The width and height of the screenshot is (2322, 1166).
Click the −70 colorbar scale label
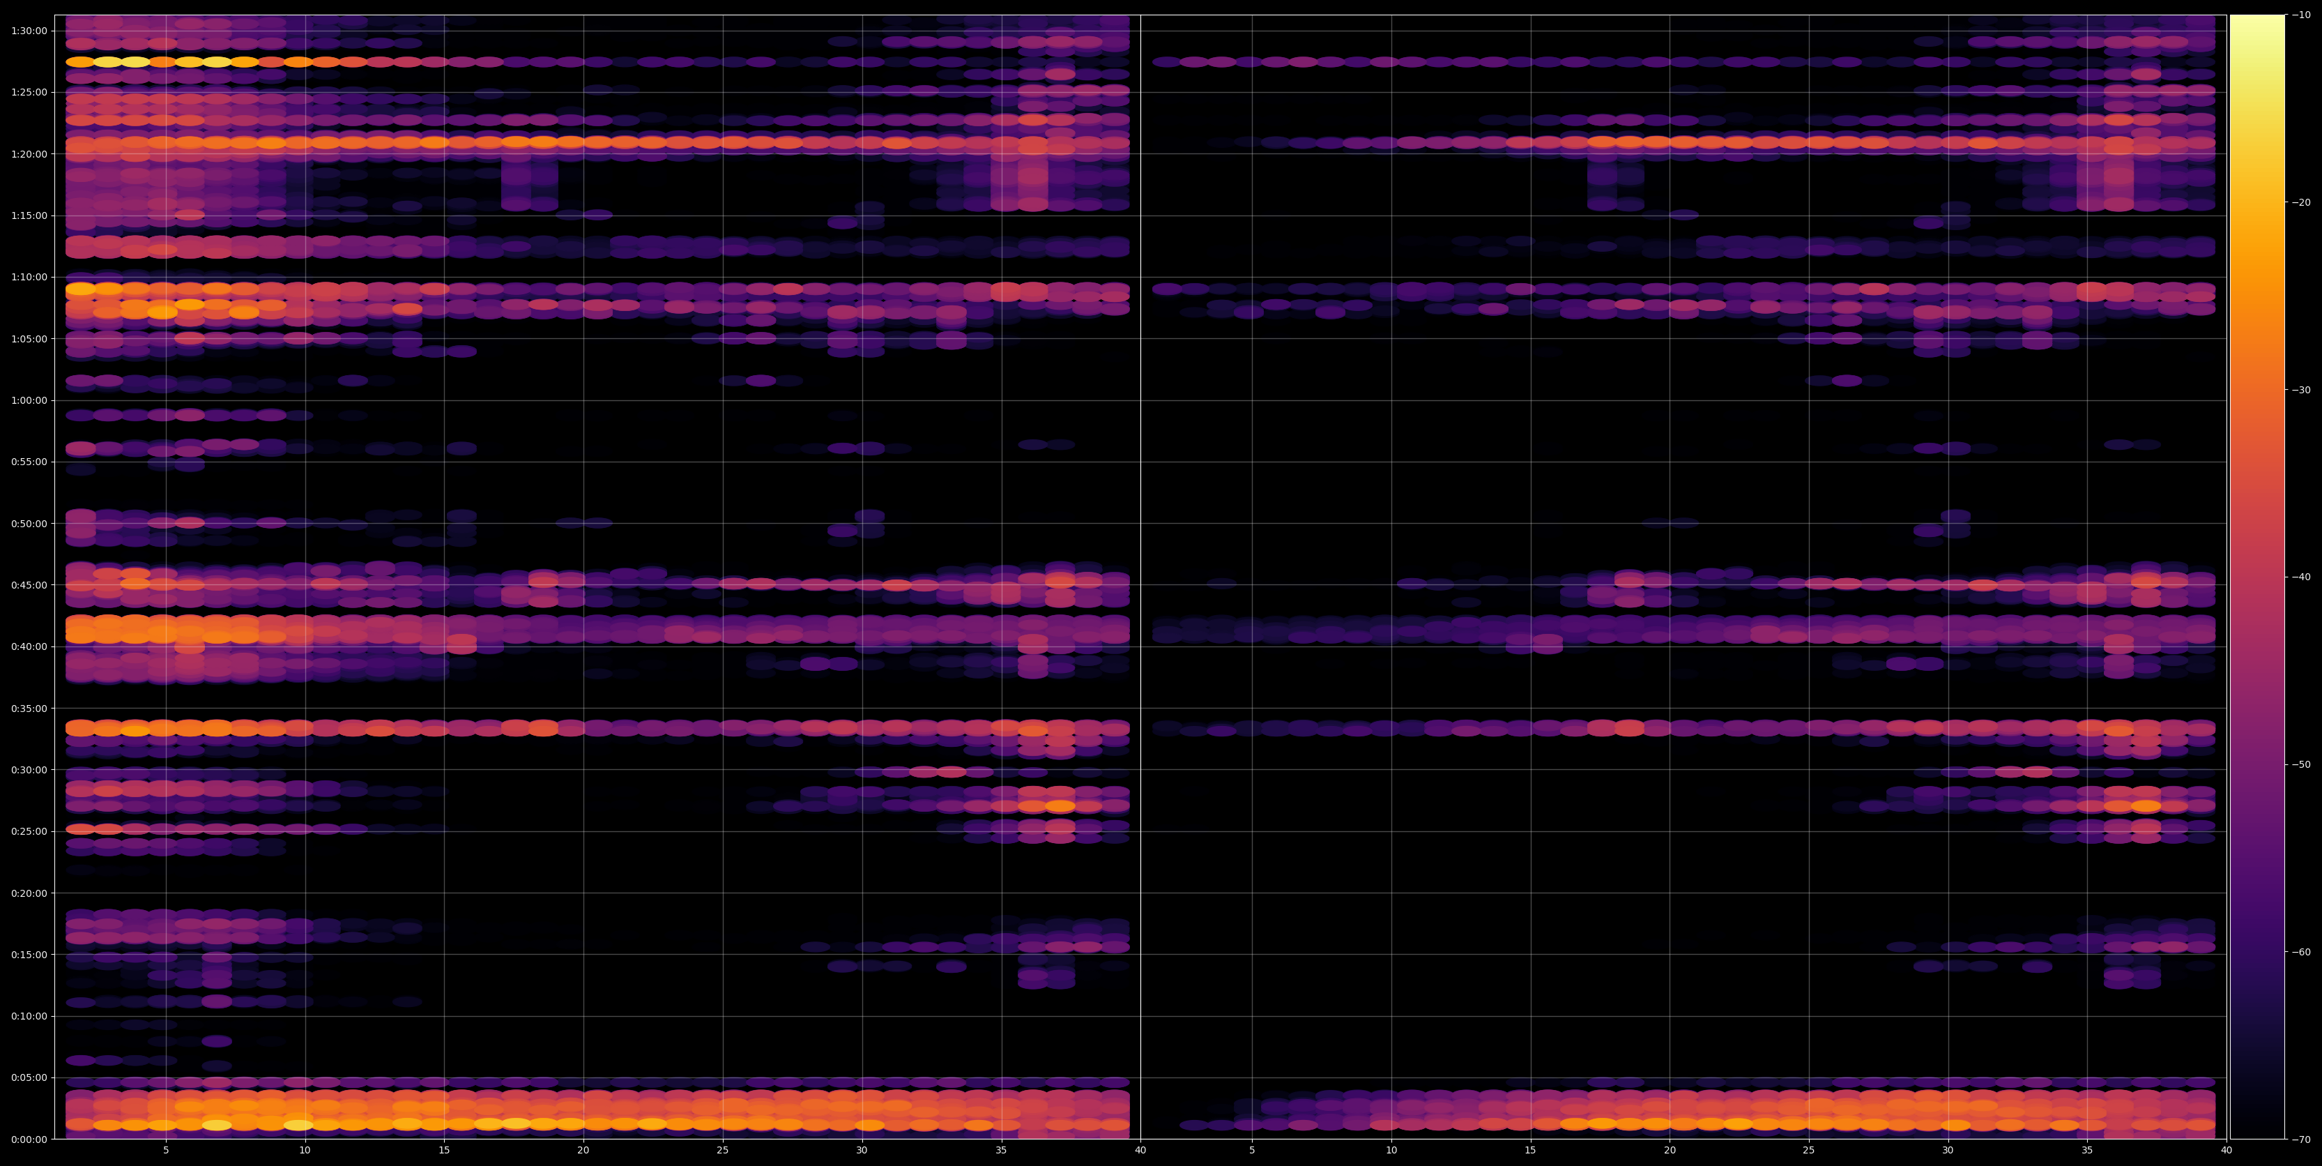[x=2301, y=1139]
